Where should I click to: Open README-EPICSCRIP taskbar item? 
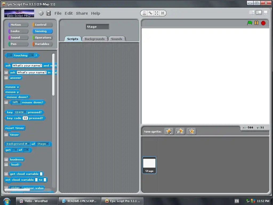80,201
